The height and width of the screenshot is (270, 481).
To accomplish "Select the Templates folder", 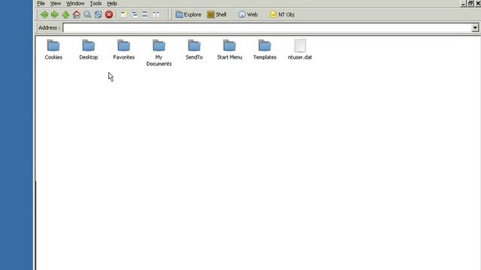I will pos(265,49).
